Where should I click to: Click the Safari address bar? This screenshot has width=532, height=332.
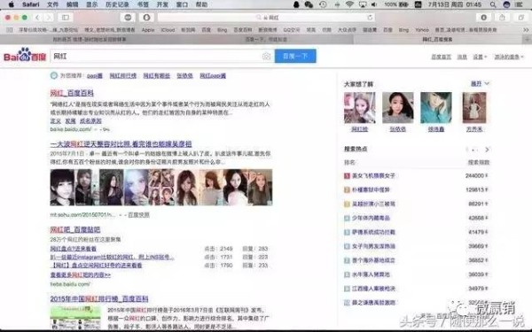266,18
